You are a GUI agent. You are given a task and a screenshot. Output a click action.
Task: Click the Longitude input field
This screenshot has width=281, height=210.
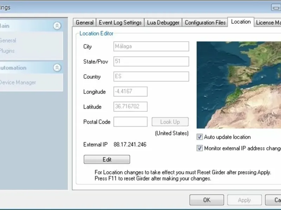tap(130, 92)
